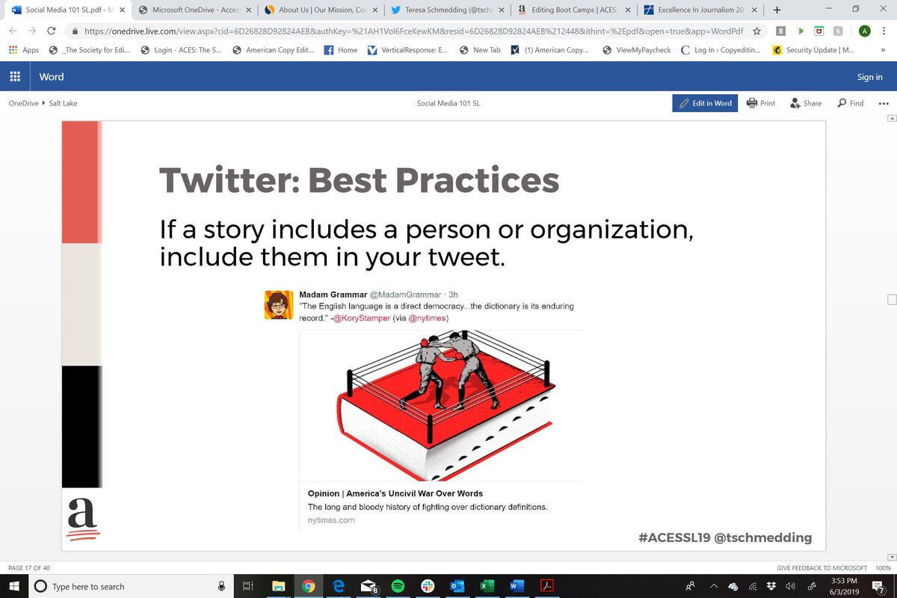Viewport: 897px width, 598px height.
Task: Click the green arrow extension icon
Action: 800,31
